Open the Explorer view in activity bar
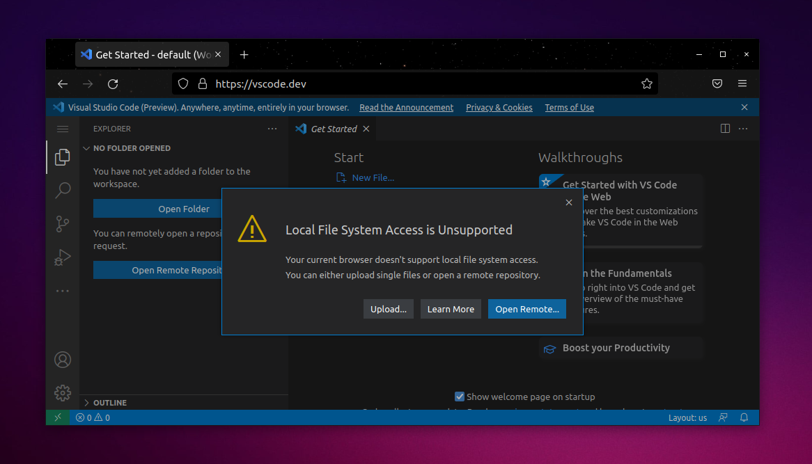Image resolution: width=812 pixels, height=464 pixels. point(63,157)
